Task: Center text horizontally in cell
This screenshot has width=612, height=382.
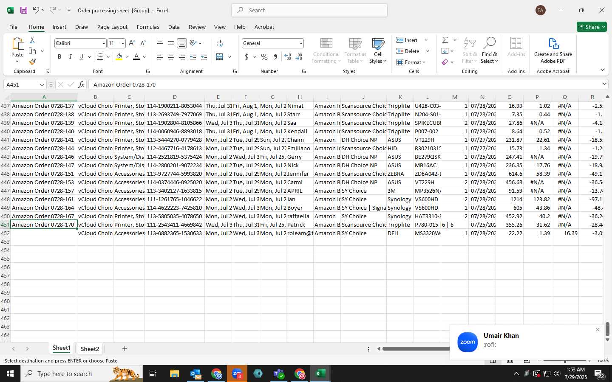Action: tap(171, 57)
